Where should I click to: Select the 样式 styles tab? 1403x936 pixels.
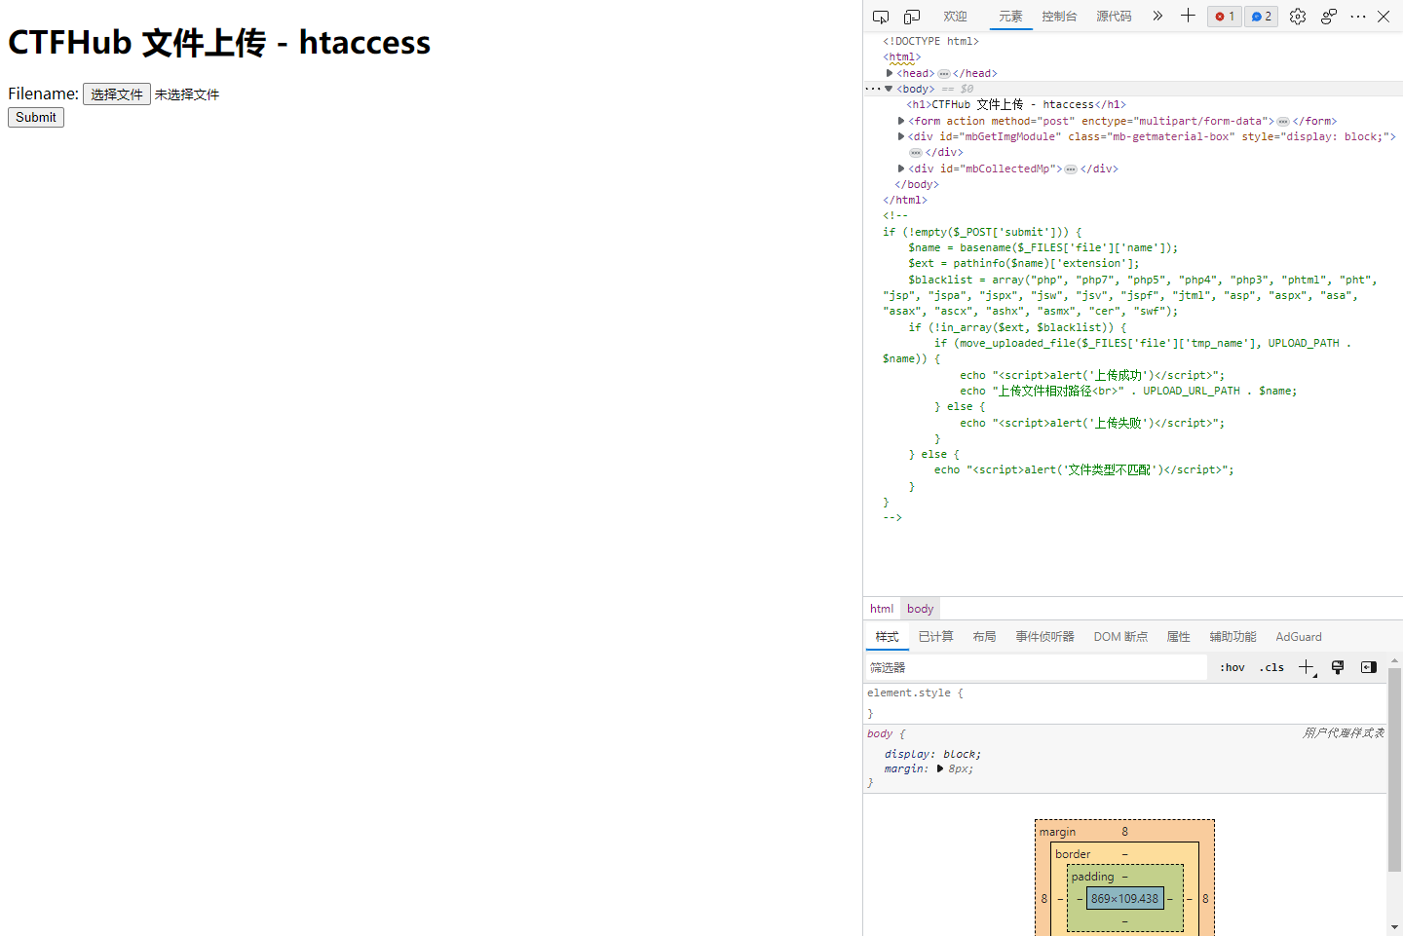point(887,637)
